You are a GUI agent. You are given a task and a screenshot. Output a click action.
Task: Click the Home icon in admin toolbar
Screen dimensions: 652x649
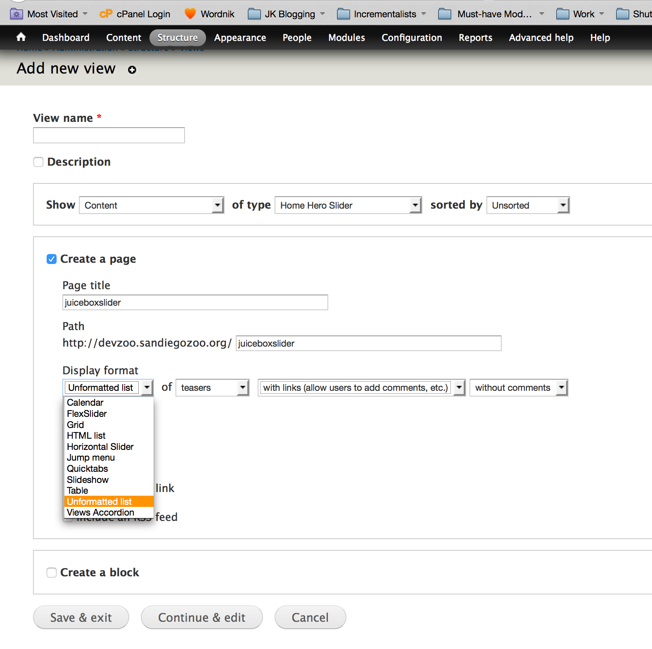(21, 37)
